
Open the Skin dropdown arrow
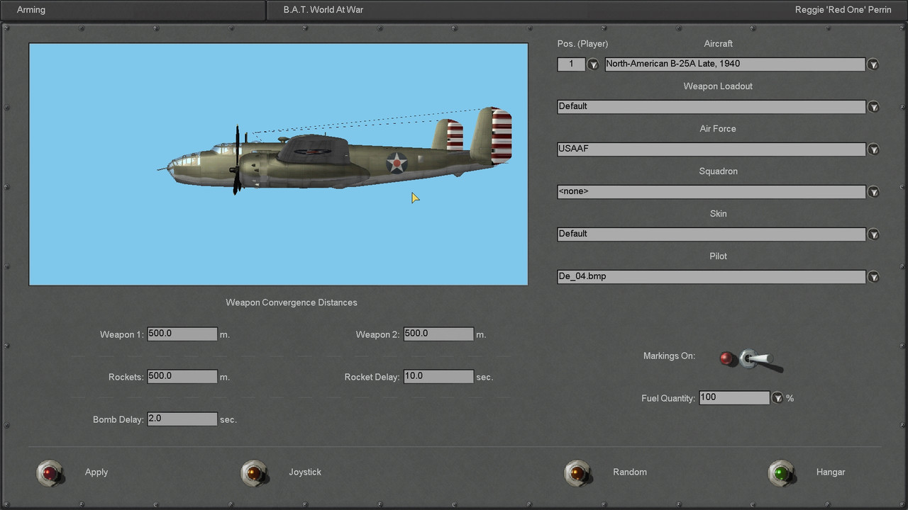873,234
